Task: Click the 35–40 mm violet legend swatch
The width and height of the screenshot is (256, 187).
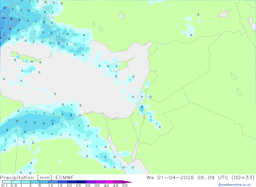Action: (100, 182)
